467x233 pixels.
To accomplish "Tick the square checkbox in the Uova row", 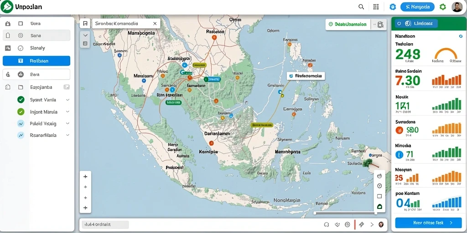I will pos(21,24).
